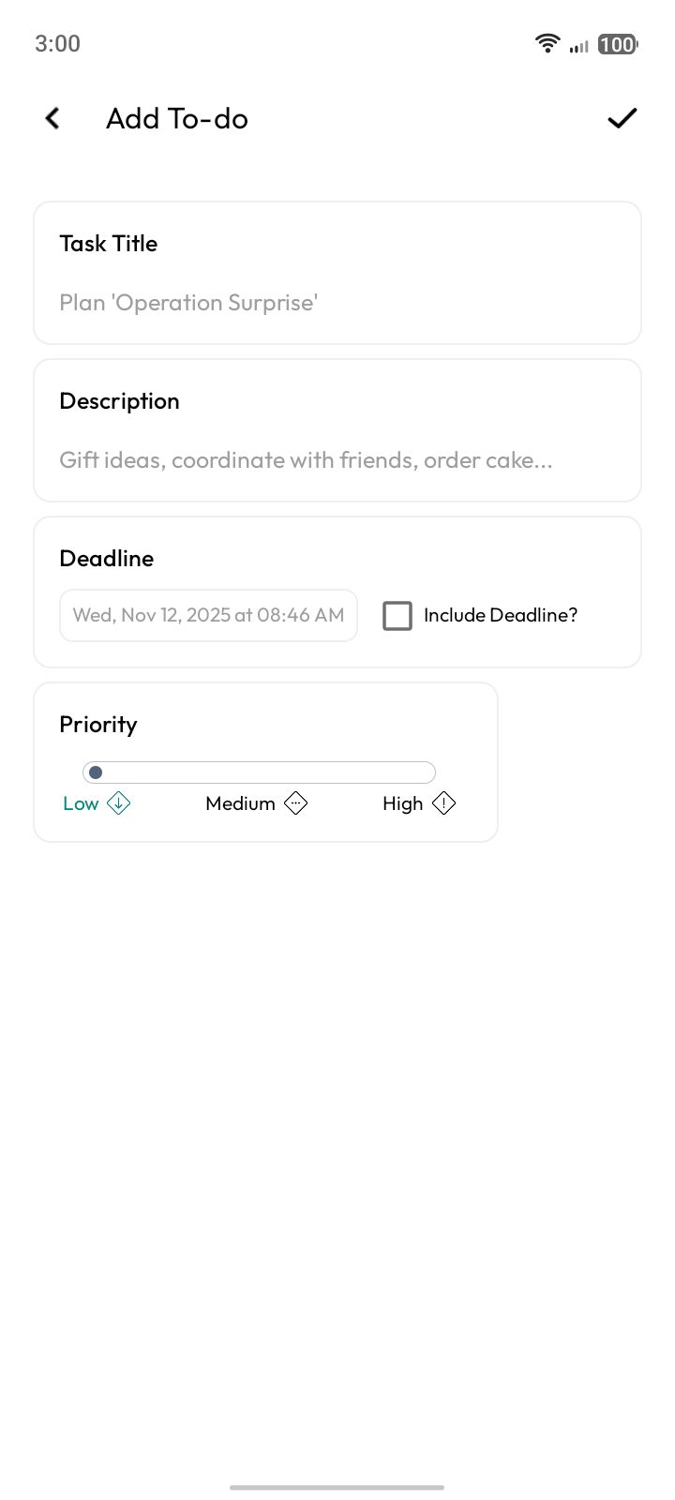Tap the cellular signal strength icon

tap(578, 45)
